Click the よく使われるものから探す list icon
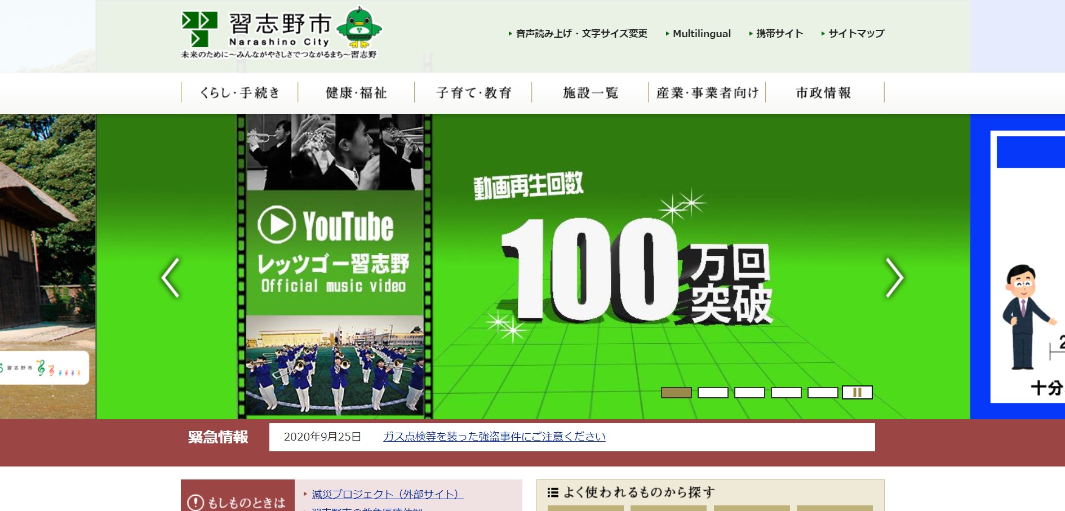This screenshot has width=1065, height=511. [553, 492]
